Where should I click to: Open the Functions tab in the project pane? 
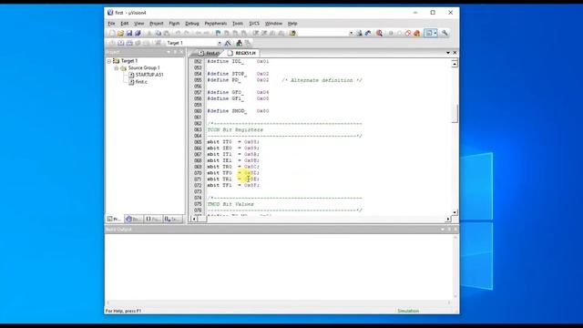[153, 219]
